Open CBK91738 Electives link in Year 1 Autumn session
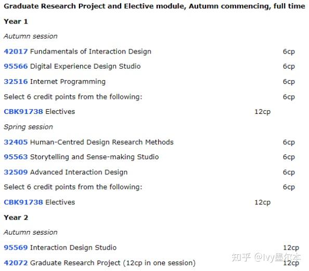The width and height of the screenshot is (309, 271). 23,111
